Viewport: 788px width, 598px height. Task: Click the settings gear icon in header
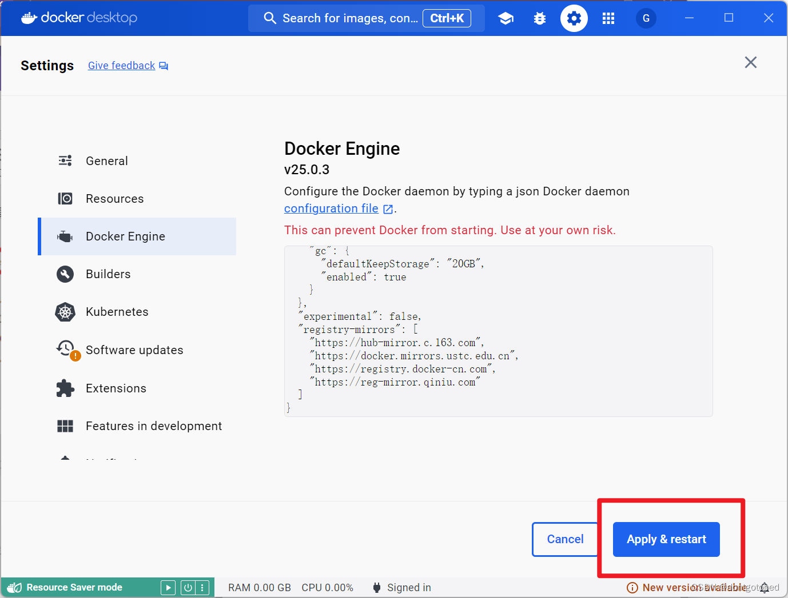(574, 18)
